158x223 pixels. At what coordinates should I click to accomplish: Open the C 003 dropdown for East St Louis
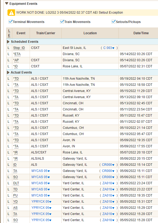109,48
